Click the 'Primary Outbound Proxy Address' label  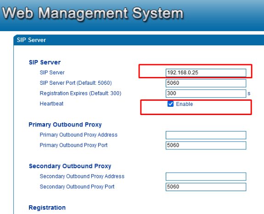(79, 135)
